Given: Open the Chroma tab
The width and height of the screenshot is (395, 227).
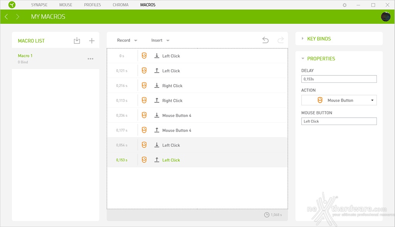Looking at the screenshot, I should (121, 5).
